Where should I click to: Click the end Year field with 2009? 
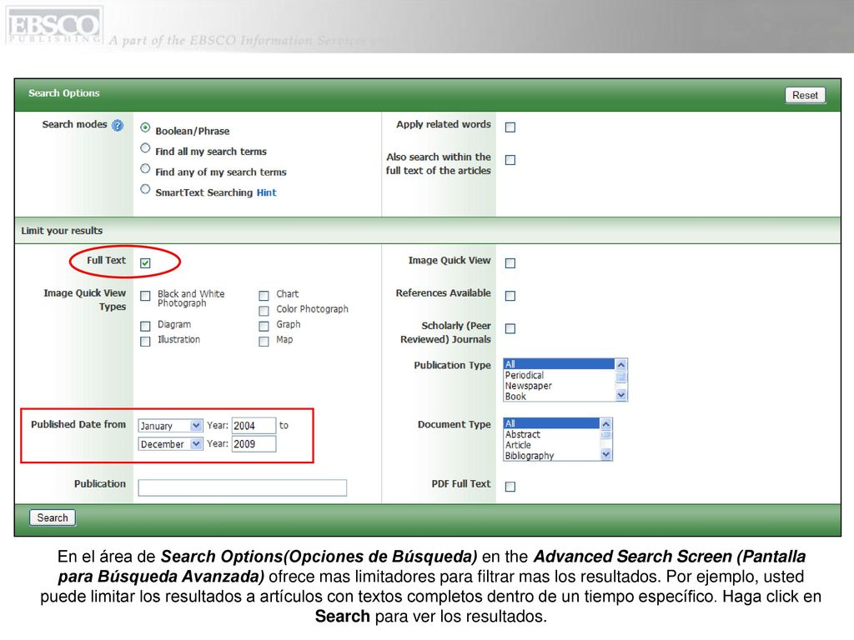coord(254,444)
